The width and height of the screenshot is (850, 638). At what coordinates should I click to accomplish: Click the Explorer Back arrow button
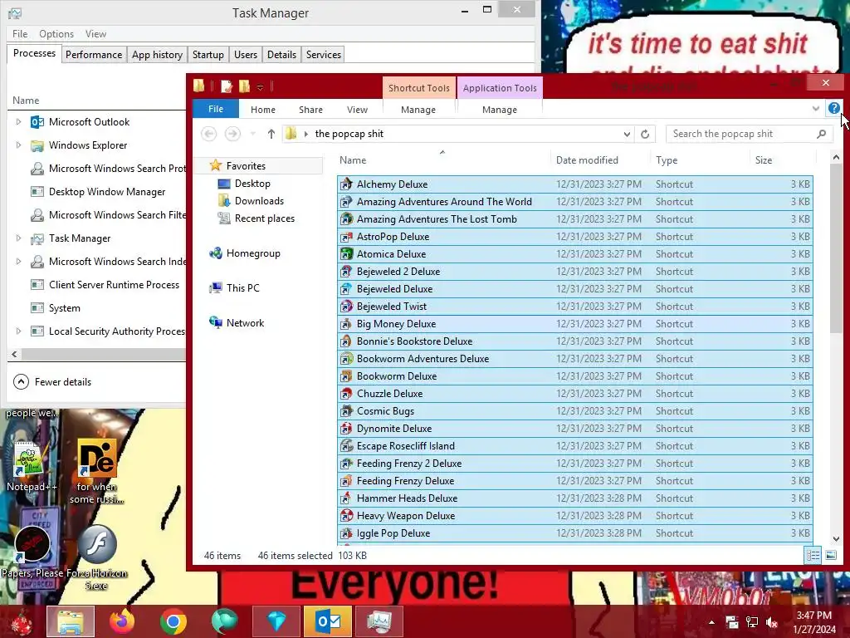pyautogui.click(x=208, y=134)
